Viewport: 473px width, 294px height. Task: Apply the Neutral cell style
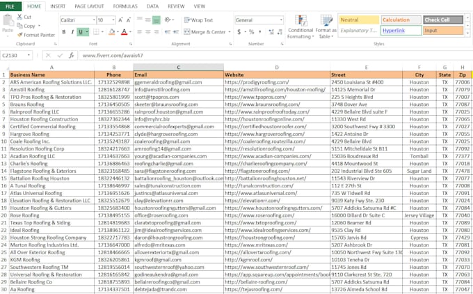pyautogui.click(x=359, y=20)
